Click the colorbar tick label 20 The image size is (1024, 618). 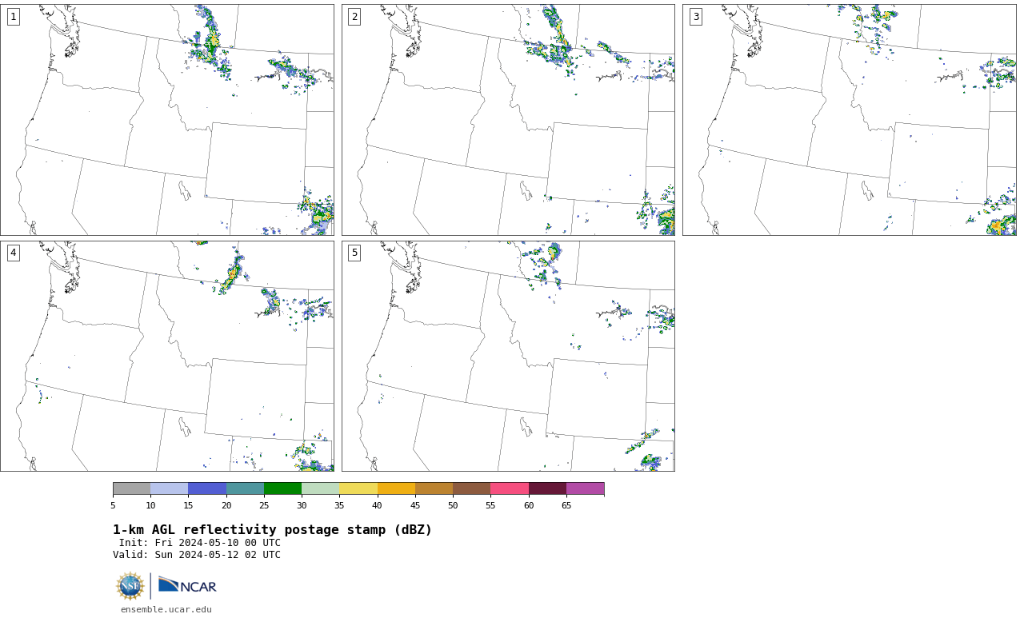226,505
